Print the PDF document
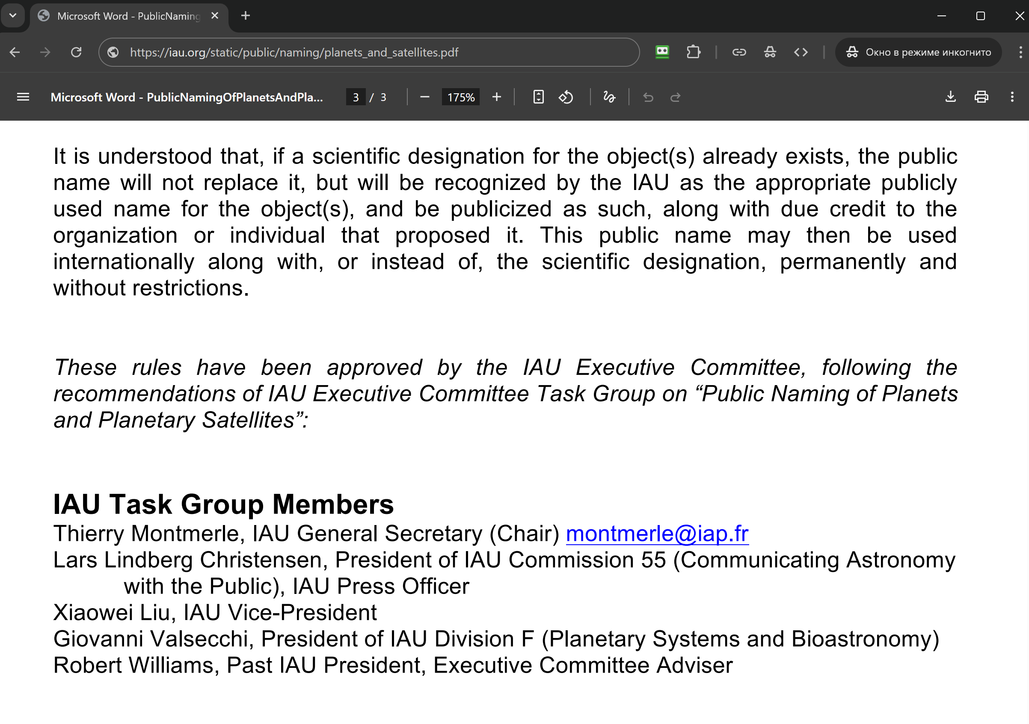 click(x=981, y=97)
